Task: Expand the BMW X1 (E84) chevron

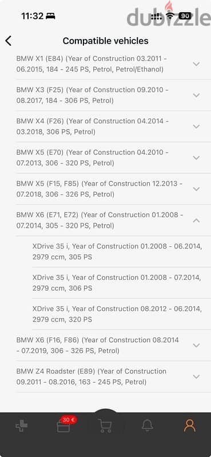Action: (196, 64)
